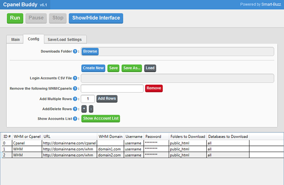This screenshot has height=185, width=284.
Task: Click the 'all' databases cell in row 0
Action: point(228,143)
